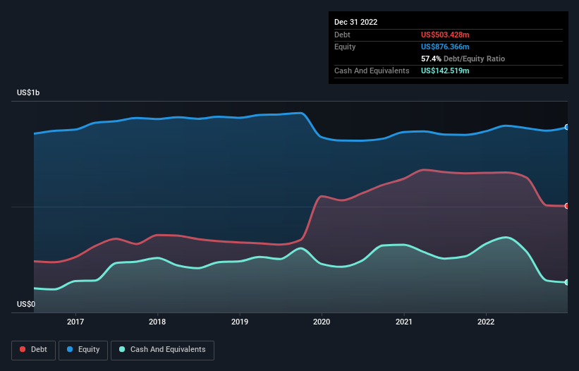
Task: Click the blue Equity legend dot
Action: click(x=70, y=349)
